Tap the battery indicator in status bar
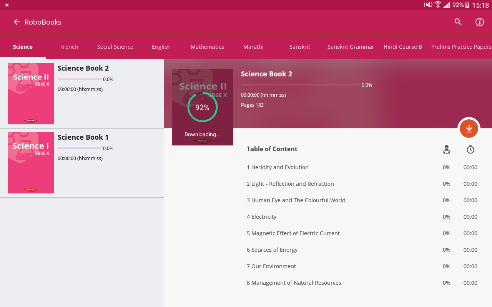 pos(467,5)
